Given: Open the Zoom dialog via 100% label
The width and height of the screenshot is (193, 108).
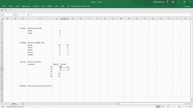Looking at the screenshot, I should pos(190,107).
